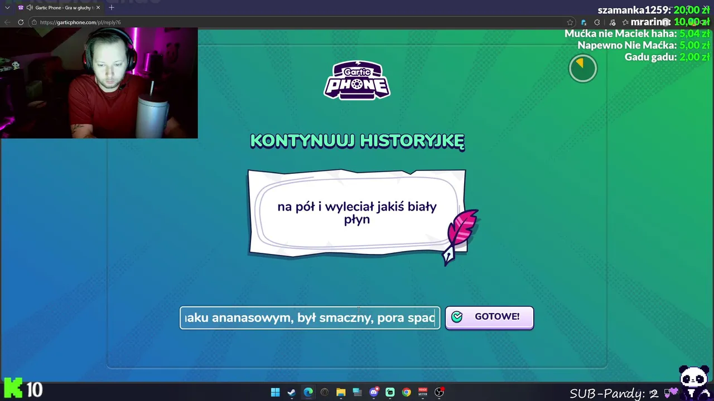Mute the tab via its speaker icon
Viewport: 714px width, 401px height.
pos(29,8)
